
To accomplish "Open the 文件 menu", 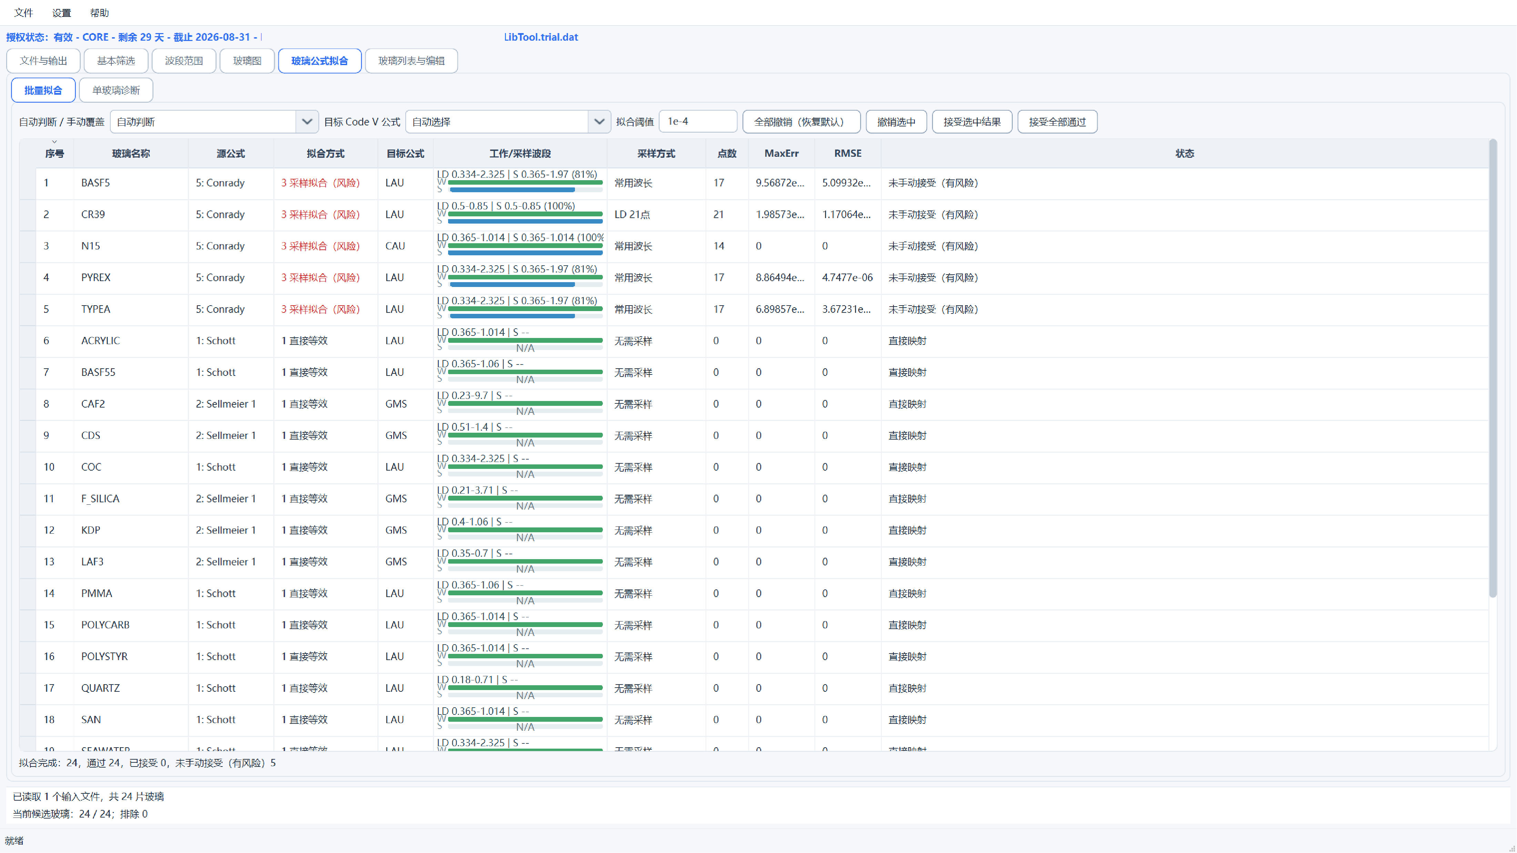I will pos(23,12).
